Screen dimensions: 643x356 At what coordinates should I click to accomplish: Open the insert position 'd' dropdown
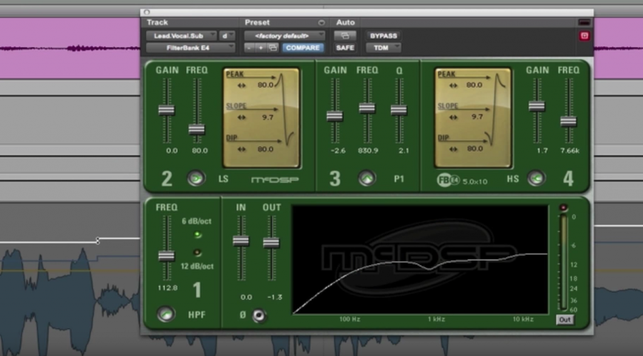227,36
